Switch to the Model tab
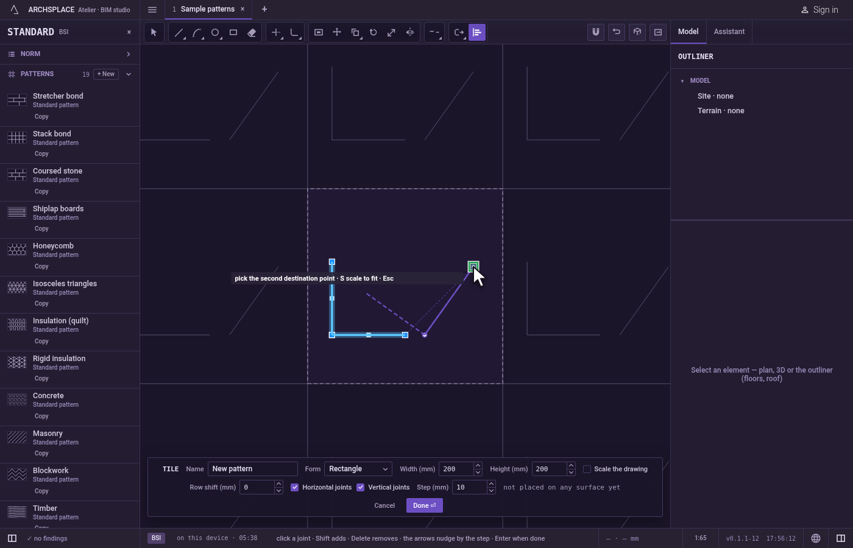The height and width of the screenshot is (548, 853). tap(688, 32)
